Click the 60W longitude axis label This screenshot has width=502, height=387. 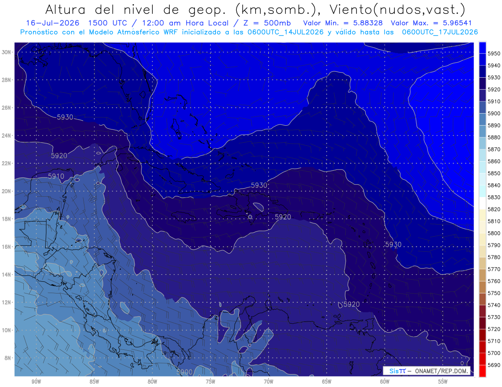click(385, 382)
